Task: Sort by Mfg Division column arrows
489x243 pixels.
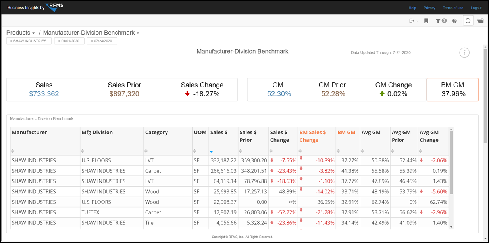Action: (x=82, y=151)
